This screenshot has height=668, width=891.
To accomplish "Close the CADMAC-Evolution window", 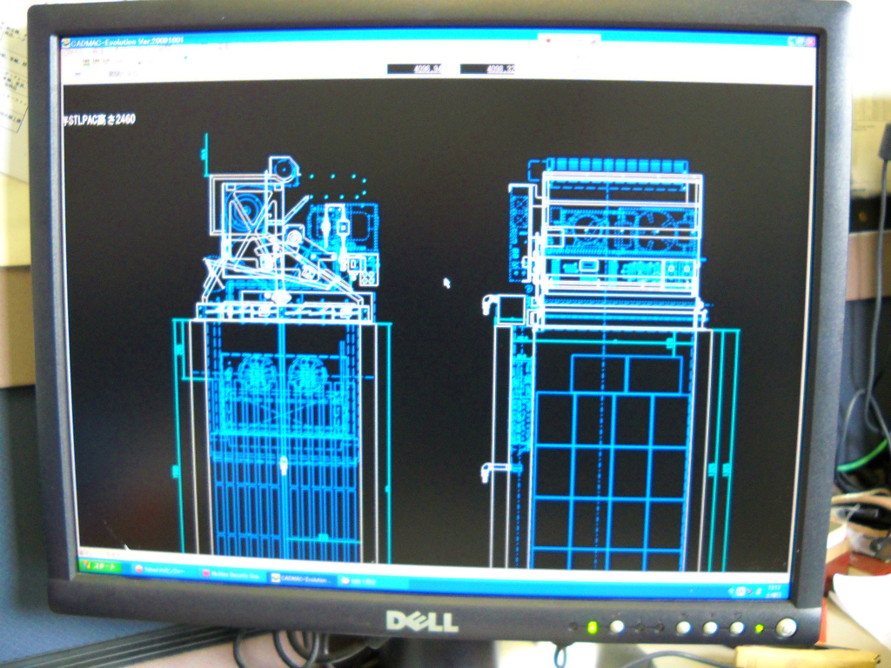I will pos(810,42).
